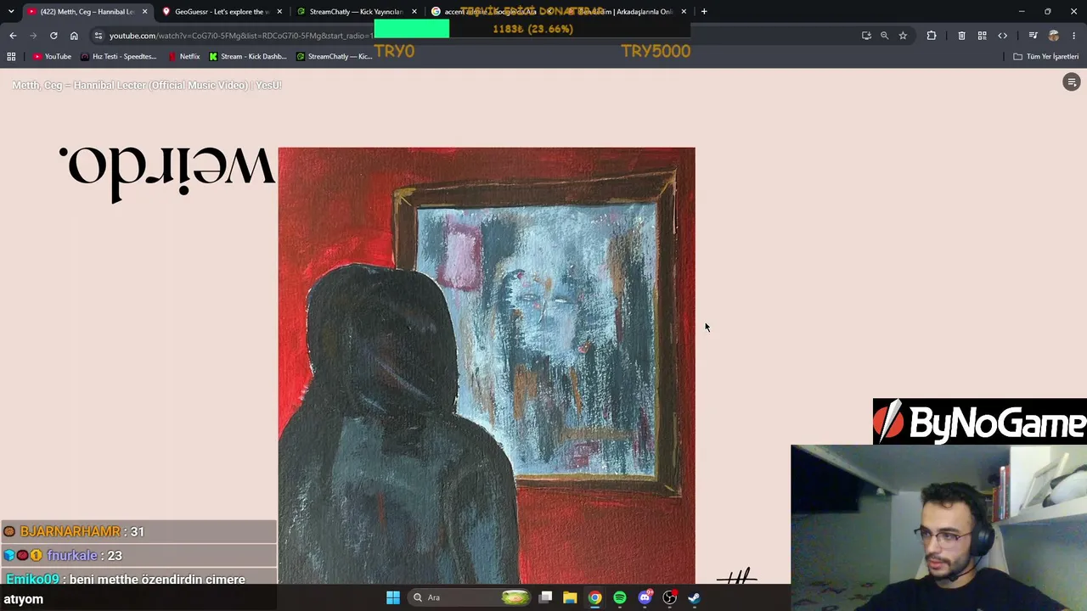
Task: Close the GeoGuessr tab
Action: (x=279, y=12)
